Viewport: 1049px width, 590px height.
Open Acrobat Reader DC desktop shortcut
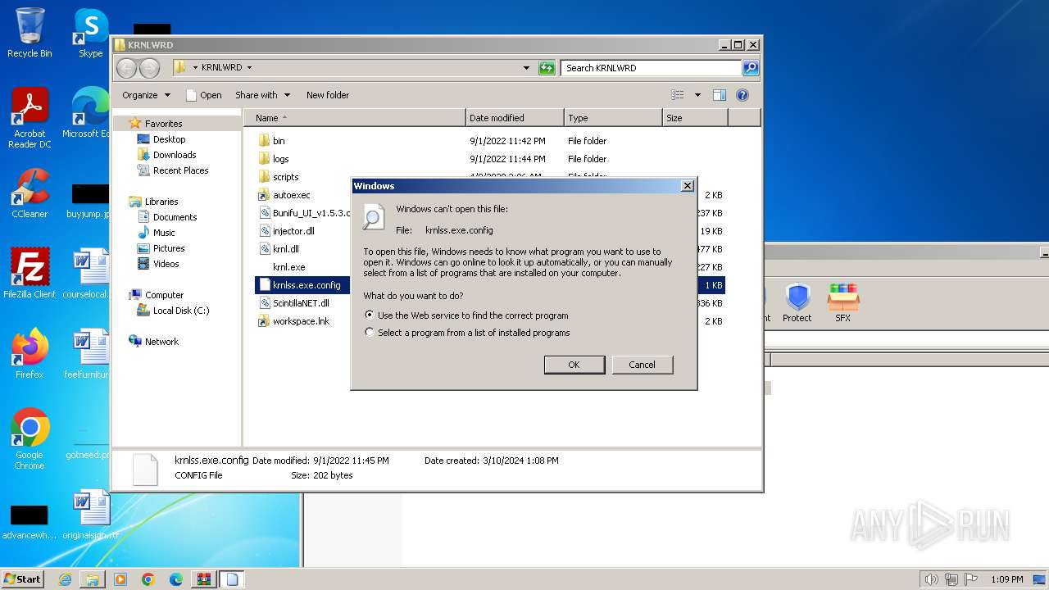click(30, 118)
